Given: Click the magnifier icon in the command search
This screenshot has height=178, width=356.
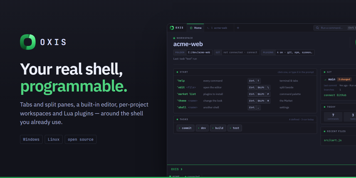Looking at the screenshot, I should [317, 28].
